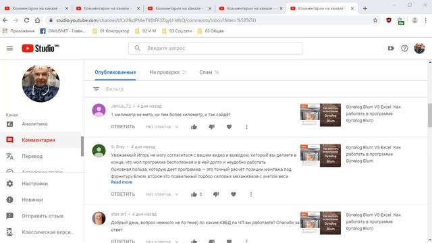Click the search magnifier icon
432x243 pixels.
click(137, 48)
